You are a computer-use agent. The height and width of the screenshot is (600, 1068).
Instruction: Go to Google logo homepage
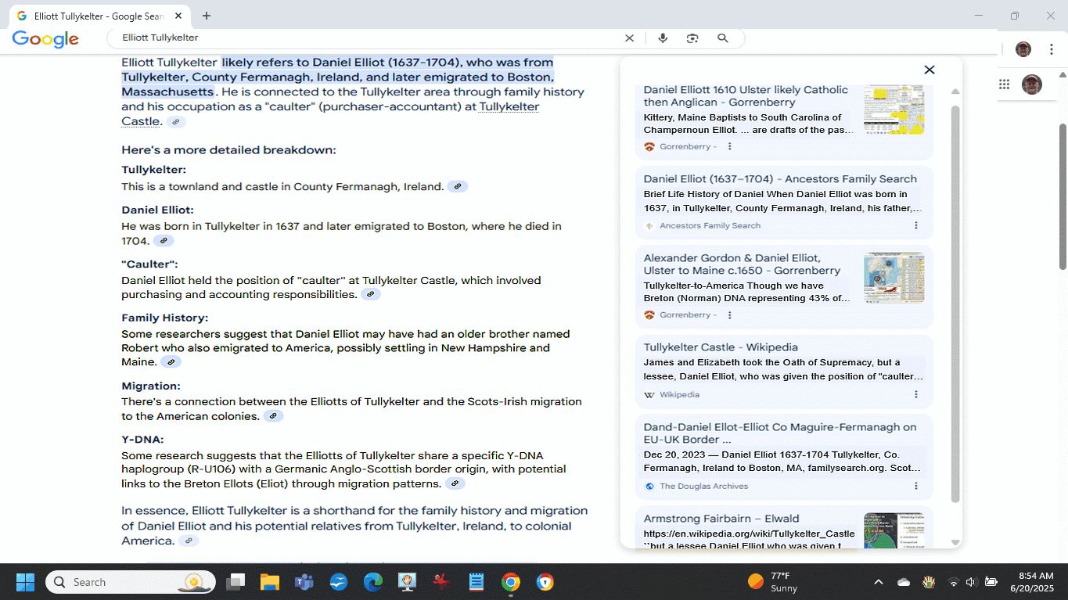[45, 39]
